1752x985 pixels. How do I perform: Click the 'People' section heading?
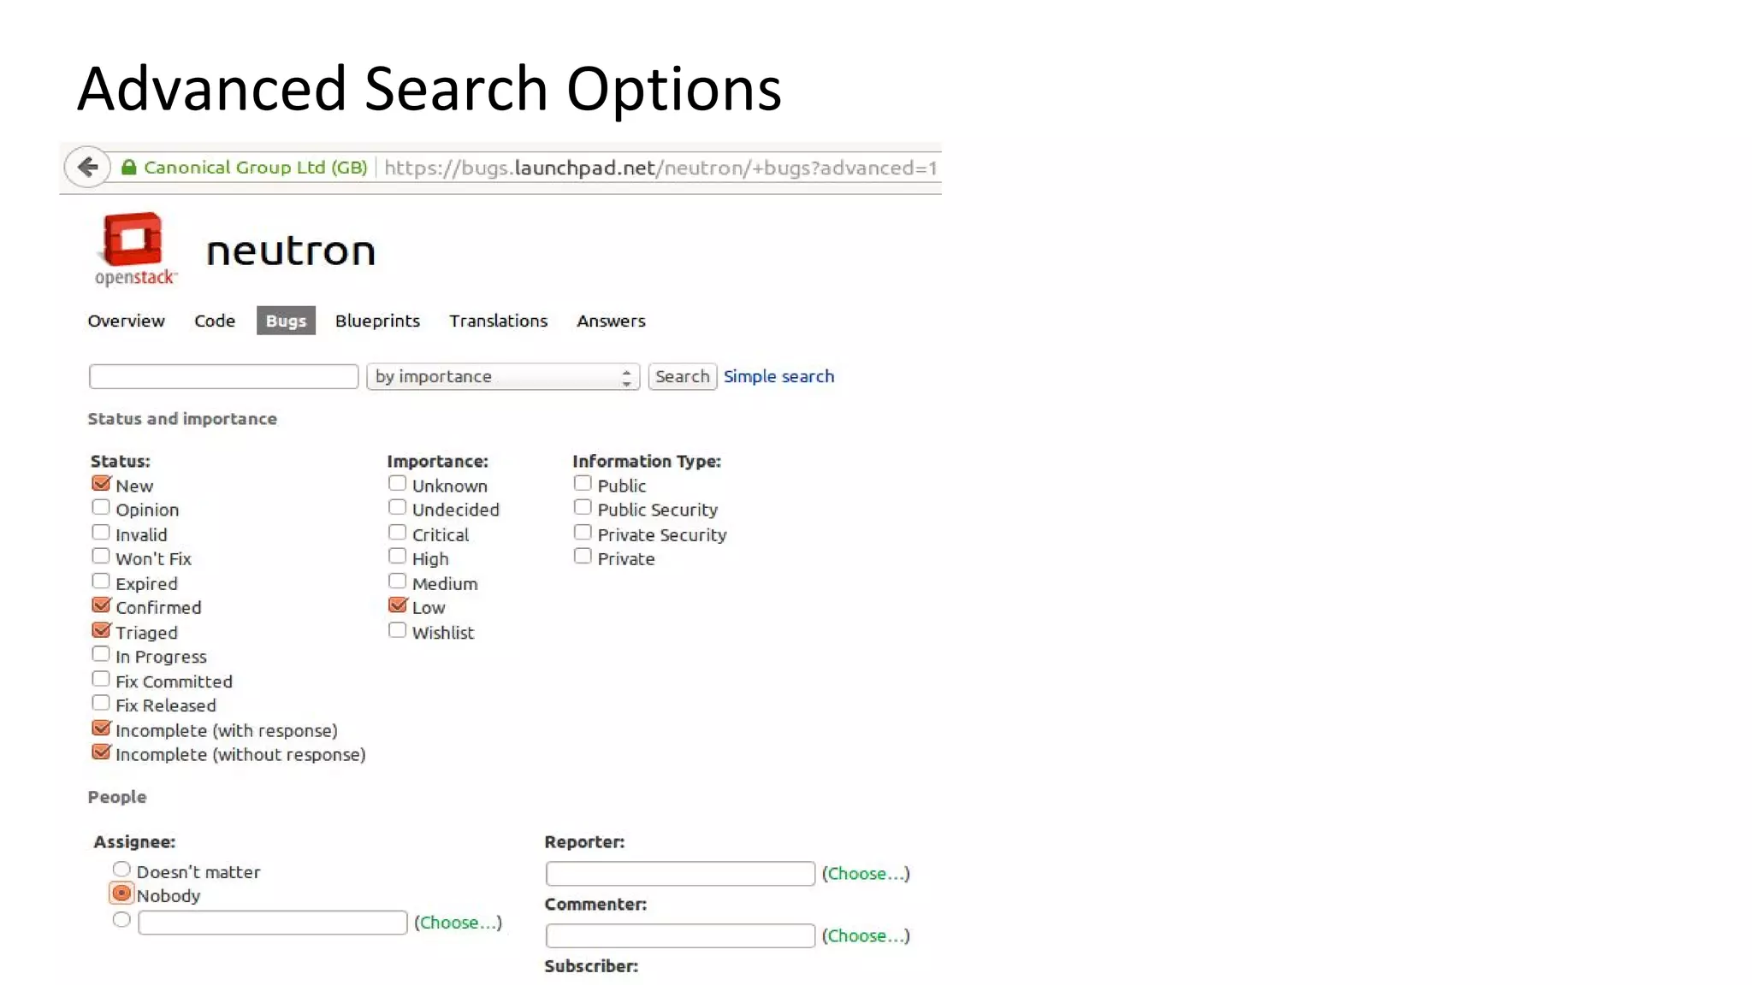click(x=117, y=797)
